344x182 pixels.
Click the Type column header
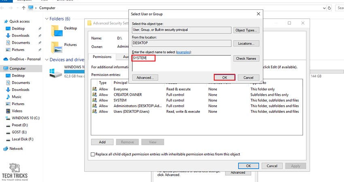point(103,83)
